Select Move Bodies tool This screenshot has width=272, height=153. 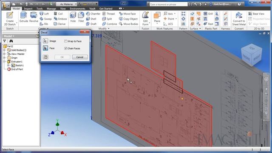click(128, 24)
